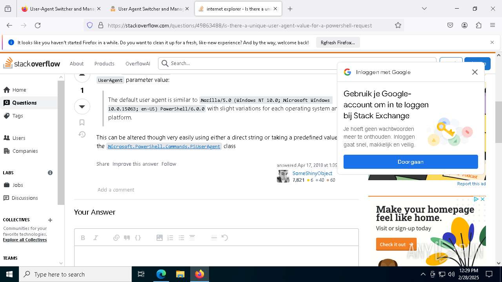Viewport: 502px width, 282px height.
Task: Click the Italic formatting icon
Action: (95, 238)
